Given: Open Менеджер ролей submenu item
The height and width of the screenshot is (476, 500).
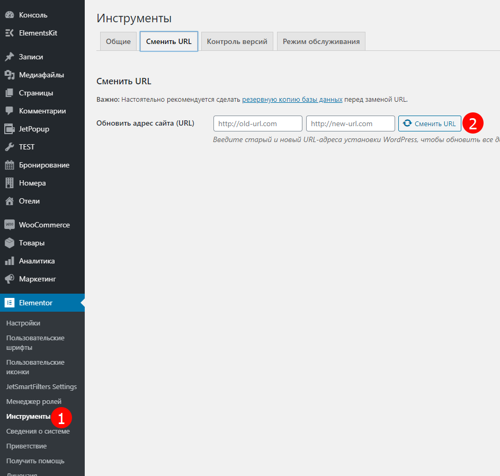Looking at the screenshot, I should (x=34, y=402).
